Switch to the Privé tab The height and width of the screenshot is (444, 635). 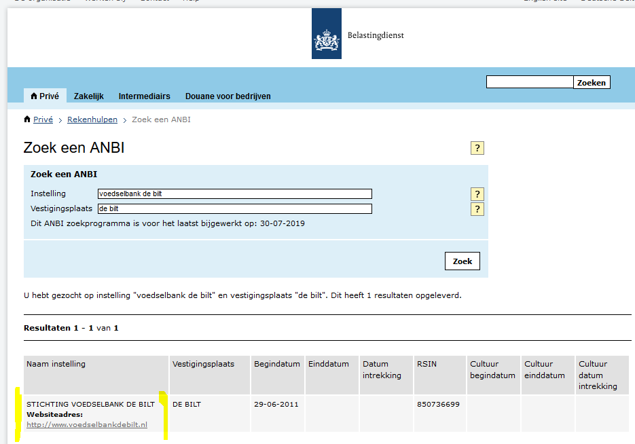pos(45,96)
